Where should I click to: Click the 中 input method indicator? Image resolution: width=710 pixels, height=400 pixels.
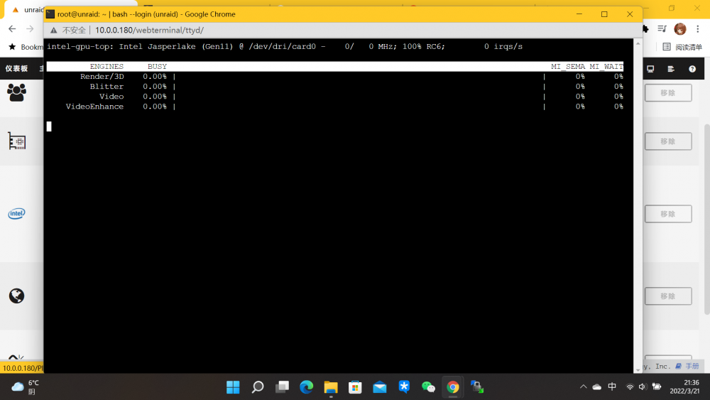pyautogui.click(x=612, y=387)
